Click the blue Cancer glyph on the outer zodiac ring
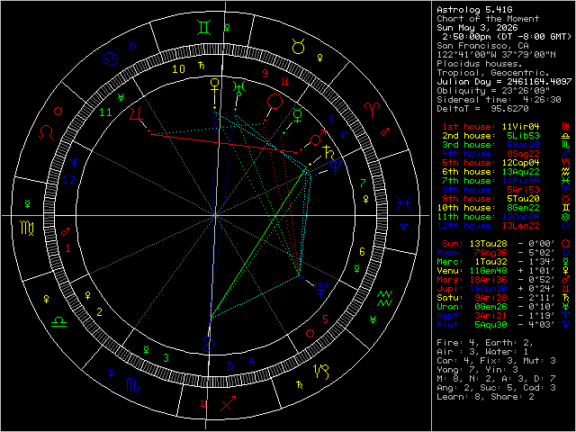 [x=110, y=58]
